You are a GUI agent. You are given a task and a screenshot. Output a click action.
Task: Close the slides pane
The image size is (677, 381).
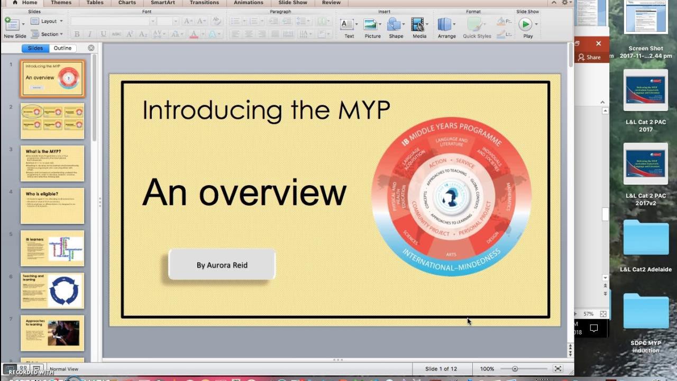[91, 48]
